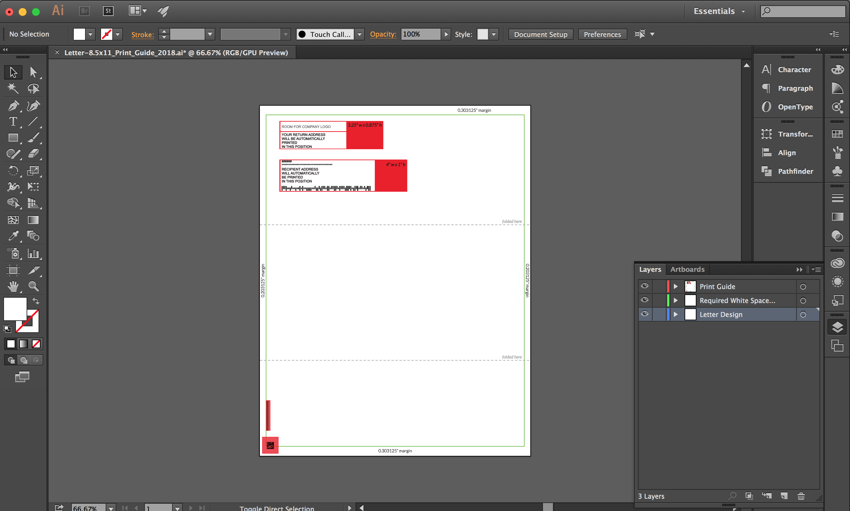
Task: Click the Delete Selection trash icon
Action: click(x=801, y=496)
